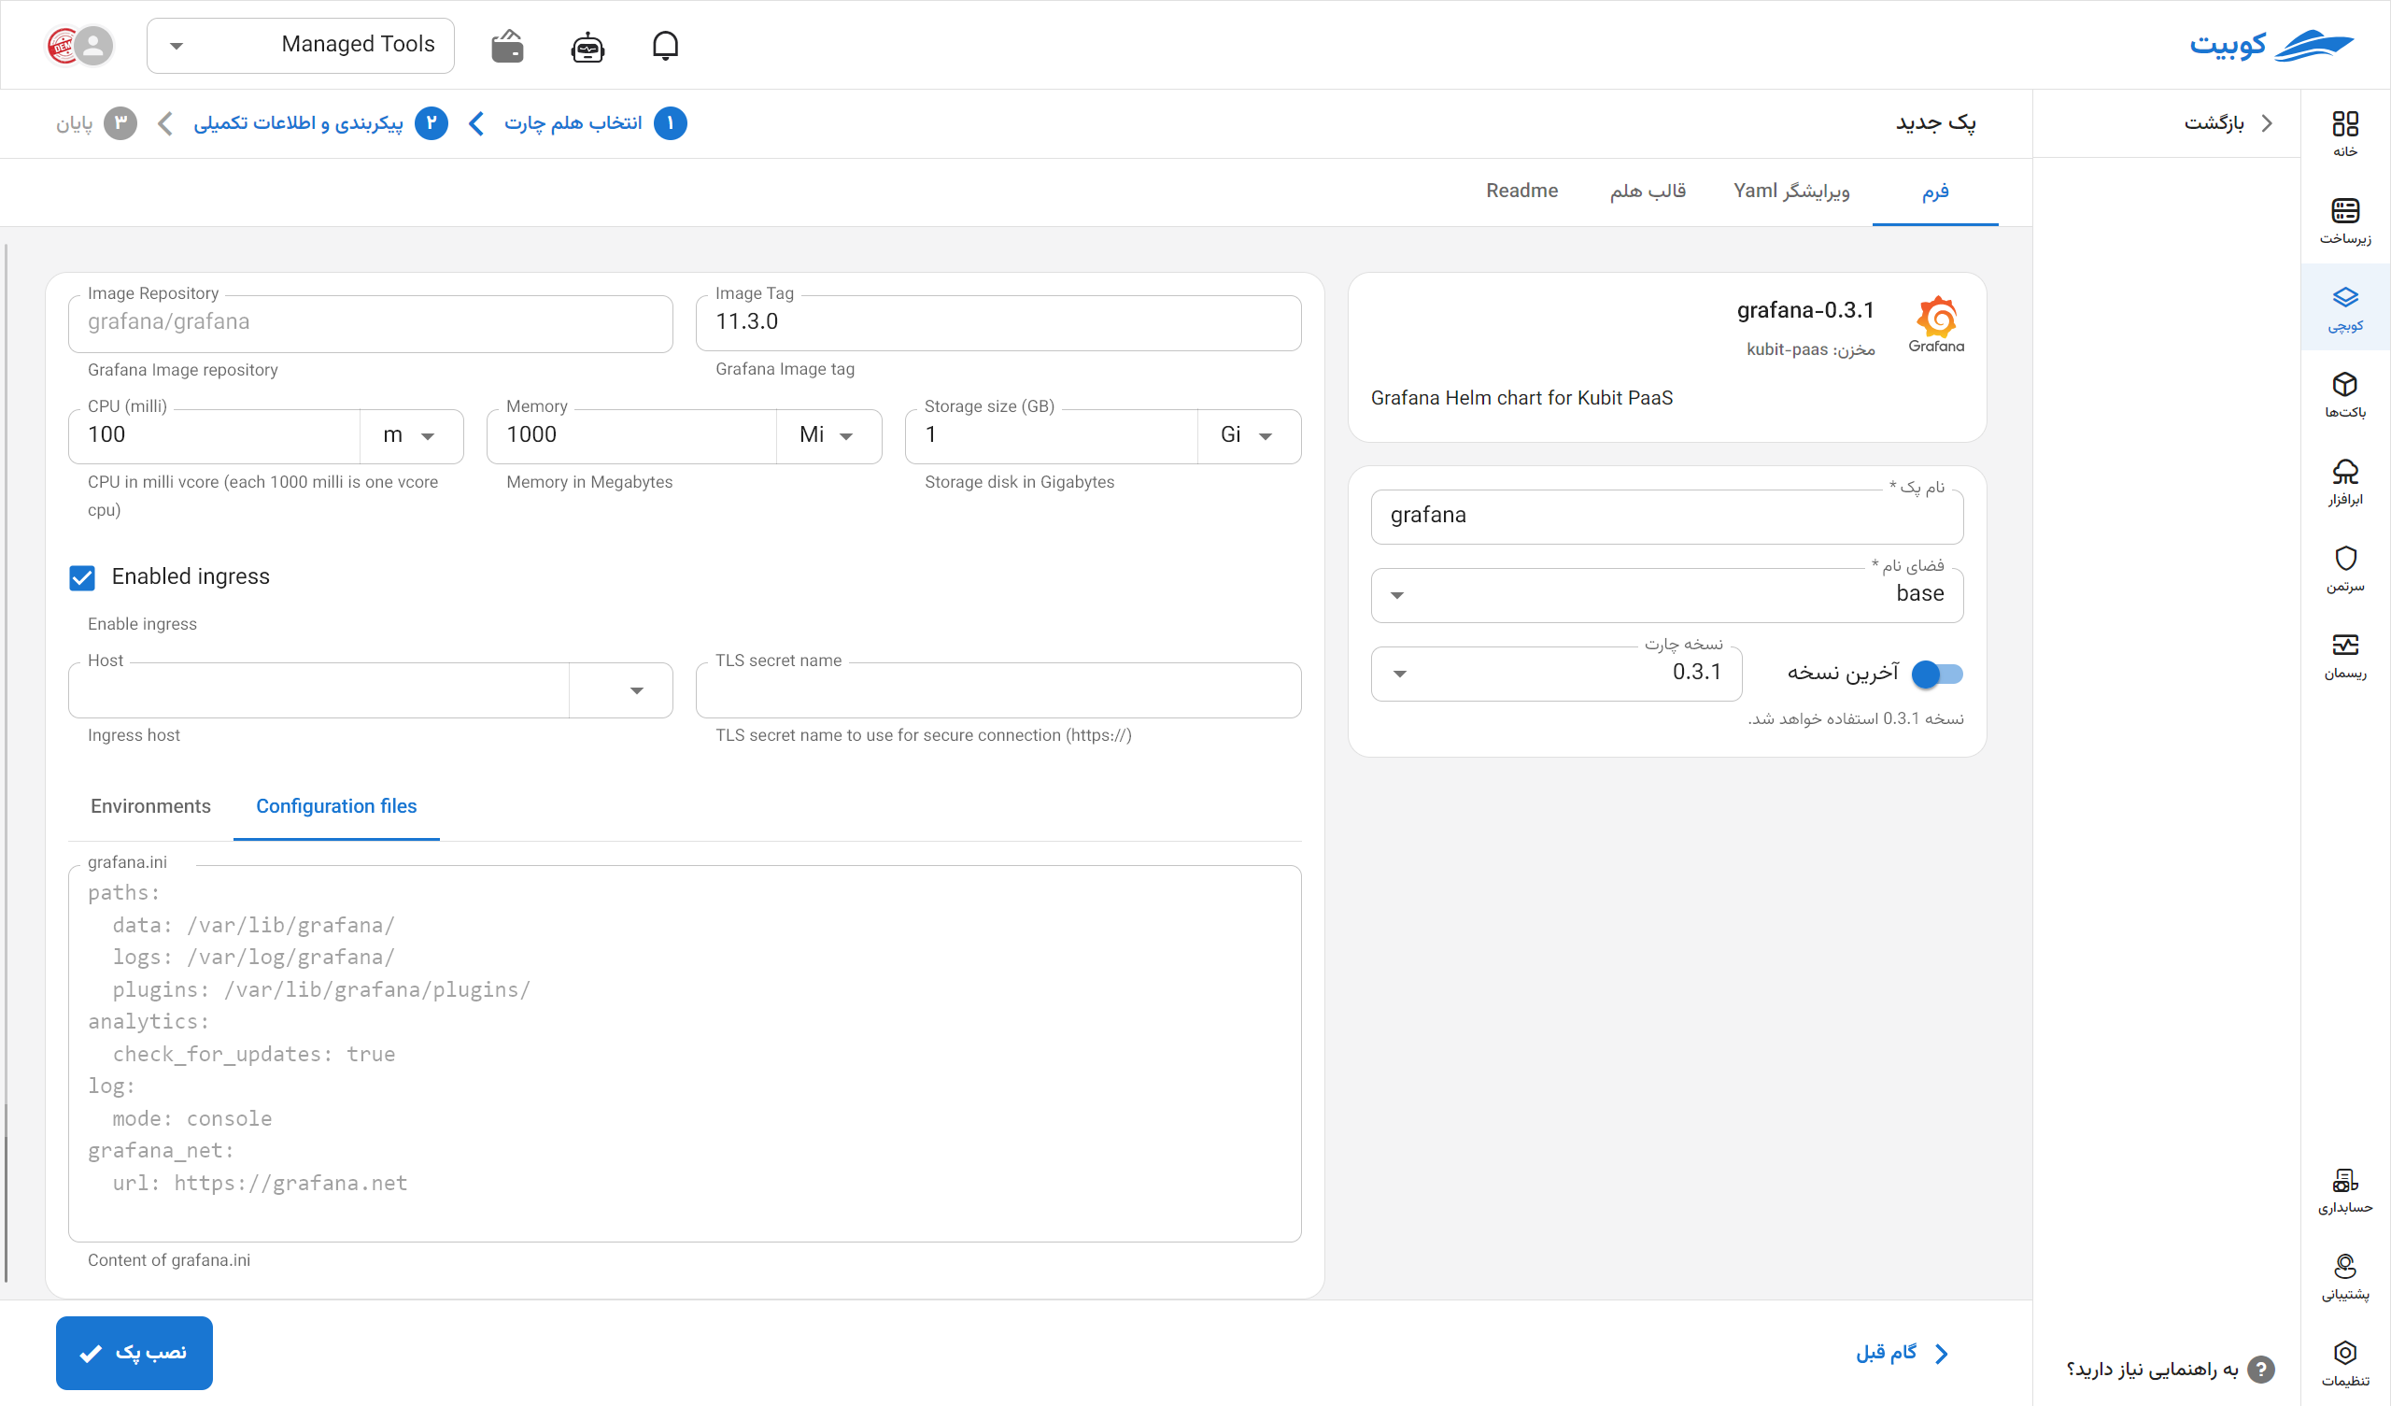Click انتخاب هلم چارت step label
This screenshot has width=2391, height=1406.
point(573,123)
